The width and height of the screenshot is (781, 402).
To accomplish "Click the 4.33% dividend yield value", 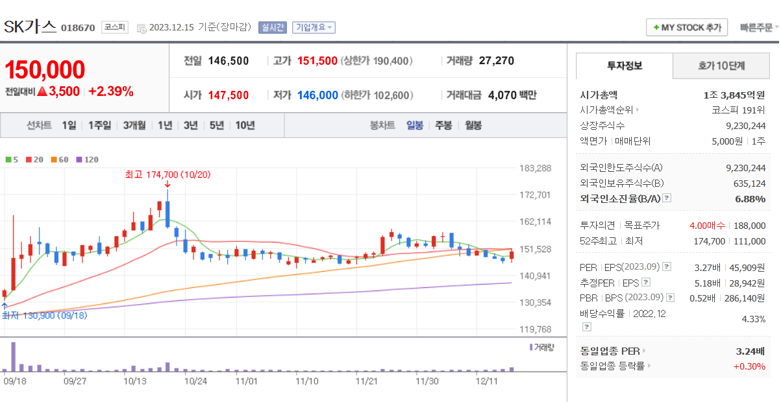I will (x=754, y=320).
